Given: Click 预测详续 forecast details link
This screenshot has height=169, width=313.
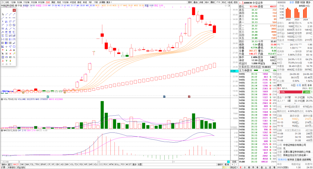Looking at the screenshot, I should pyautogui.click(x=282, y=160).
